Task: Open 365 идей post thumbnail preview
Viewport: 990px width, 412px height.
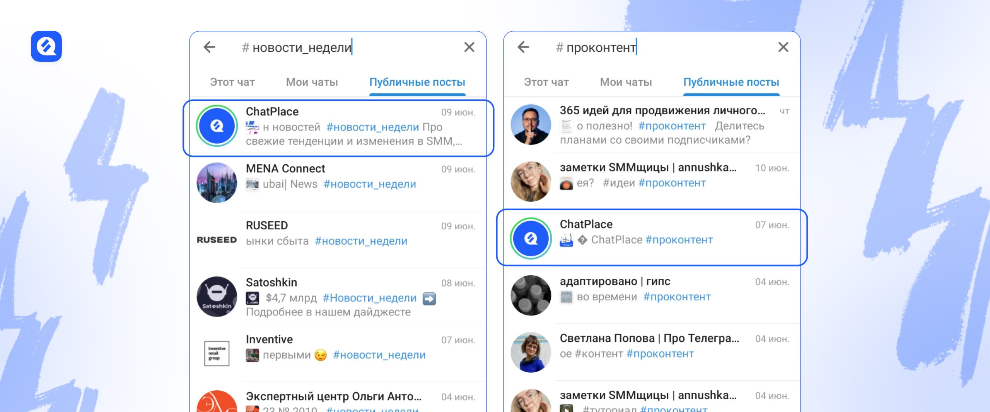Action: 567,126
